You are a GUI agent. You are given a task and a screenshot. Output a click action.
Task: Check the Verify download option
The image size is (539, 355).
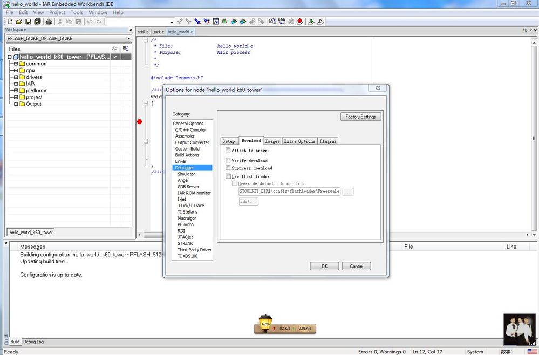point(228,160)
